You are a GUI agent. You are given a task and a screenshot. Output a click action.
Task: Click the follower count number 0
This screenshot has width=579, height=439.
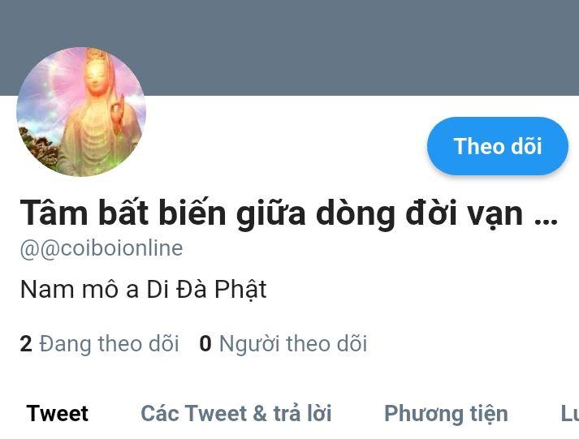[x=205, y=344]
